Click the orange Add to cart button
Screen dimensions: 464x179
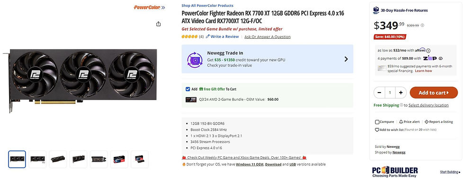tap(434, 93)
